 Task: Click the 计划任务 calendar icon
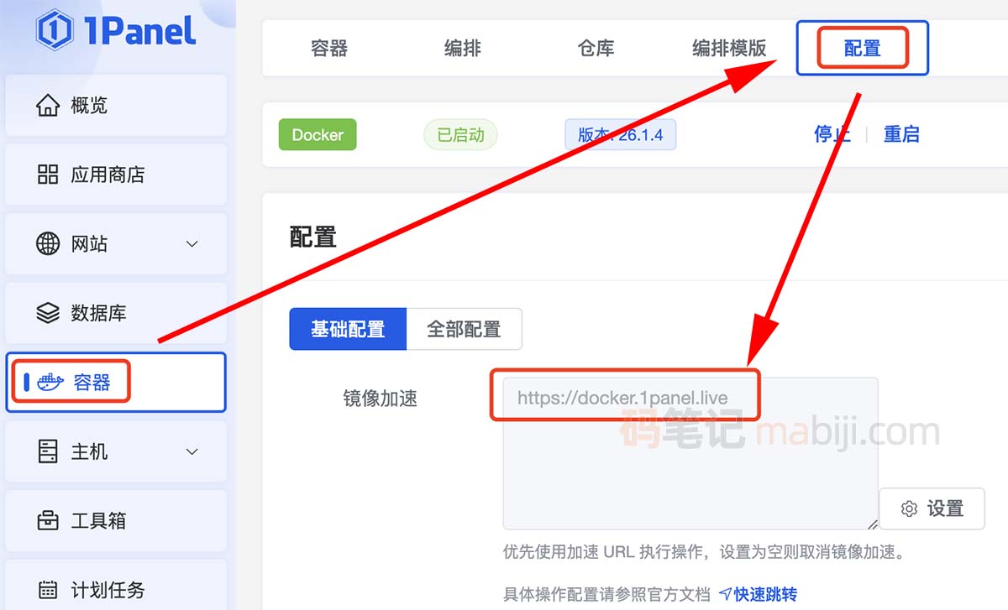point(48,590)
